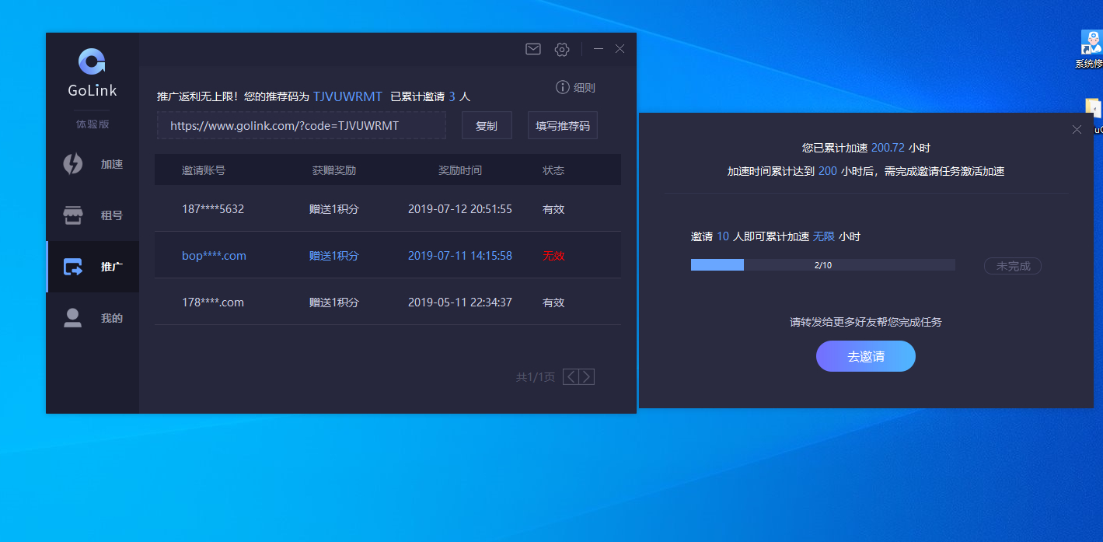This screenshot has width=1103, height=542.
Task: Click the referral URL field
Action: [302, 125]
